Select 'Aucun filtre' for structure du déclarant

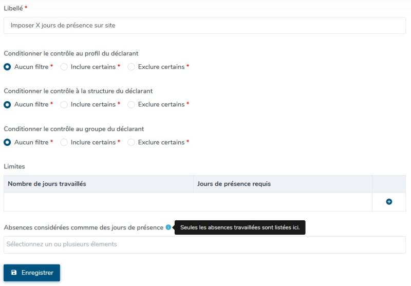point(7,104)
